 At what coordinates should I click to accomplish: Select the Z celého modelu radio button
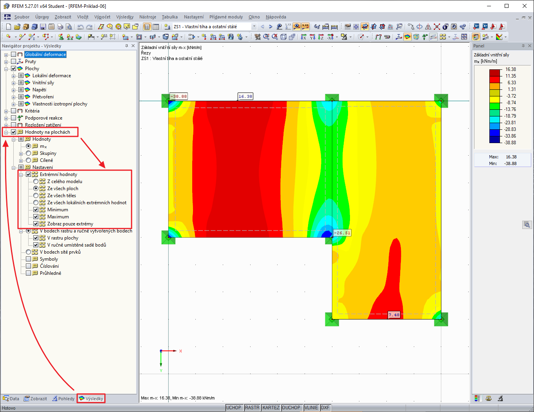36,181
